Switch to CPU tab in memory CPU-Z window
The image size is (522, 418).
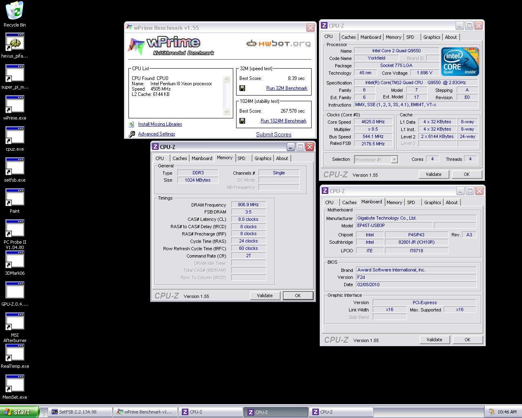coord(160,158)
